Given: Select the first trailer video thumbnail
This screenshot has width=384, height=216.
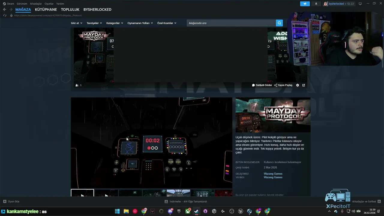Looking at the screenshot, I should [82, 193].
